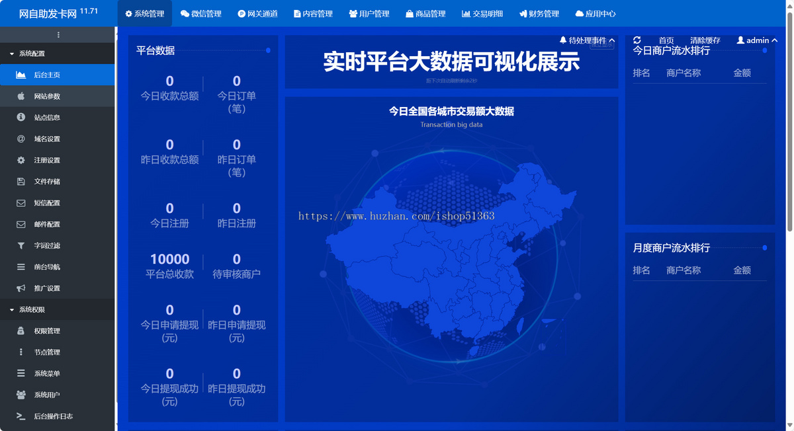
Task: Click the 昨日提现成功(元) label
Action: point(237,395)
